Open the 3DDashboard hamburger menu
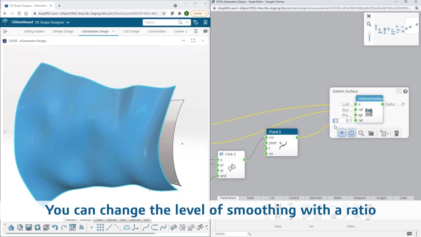The height and width of the screenshot is (237, 421). point(205,22)
